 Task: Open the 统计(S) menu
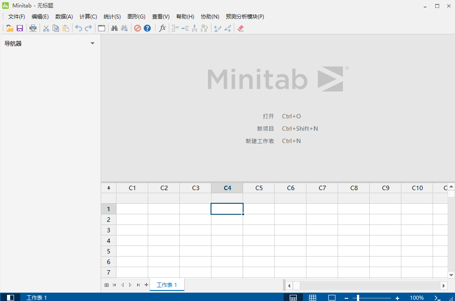click(112, 17)
